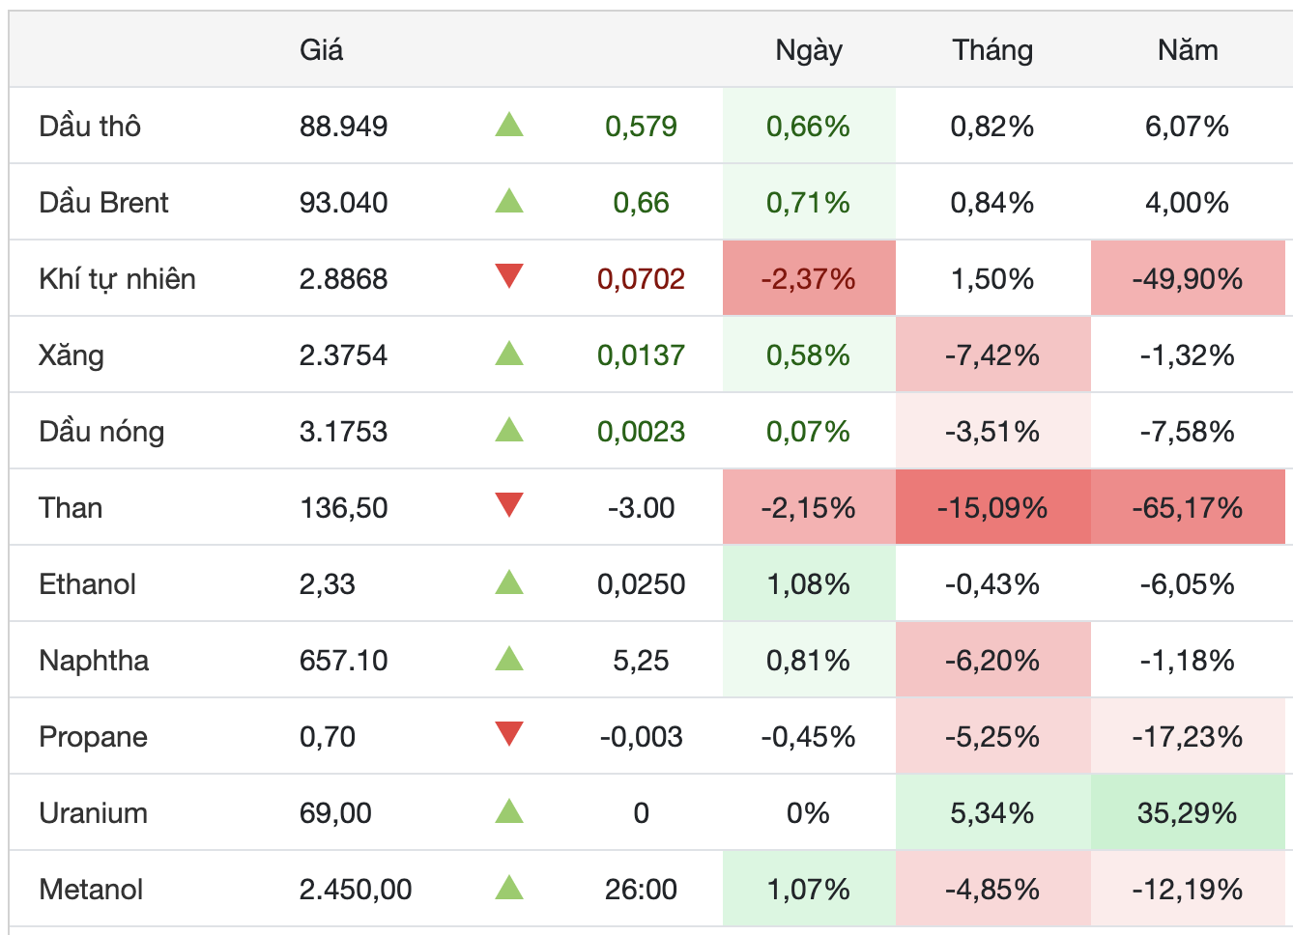
Task: Select the price 2.8868 for Khí tự nhiên
Action: pos(343,279)
